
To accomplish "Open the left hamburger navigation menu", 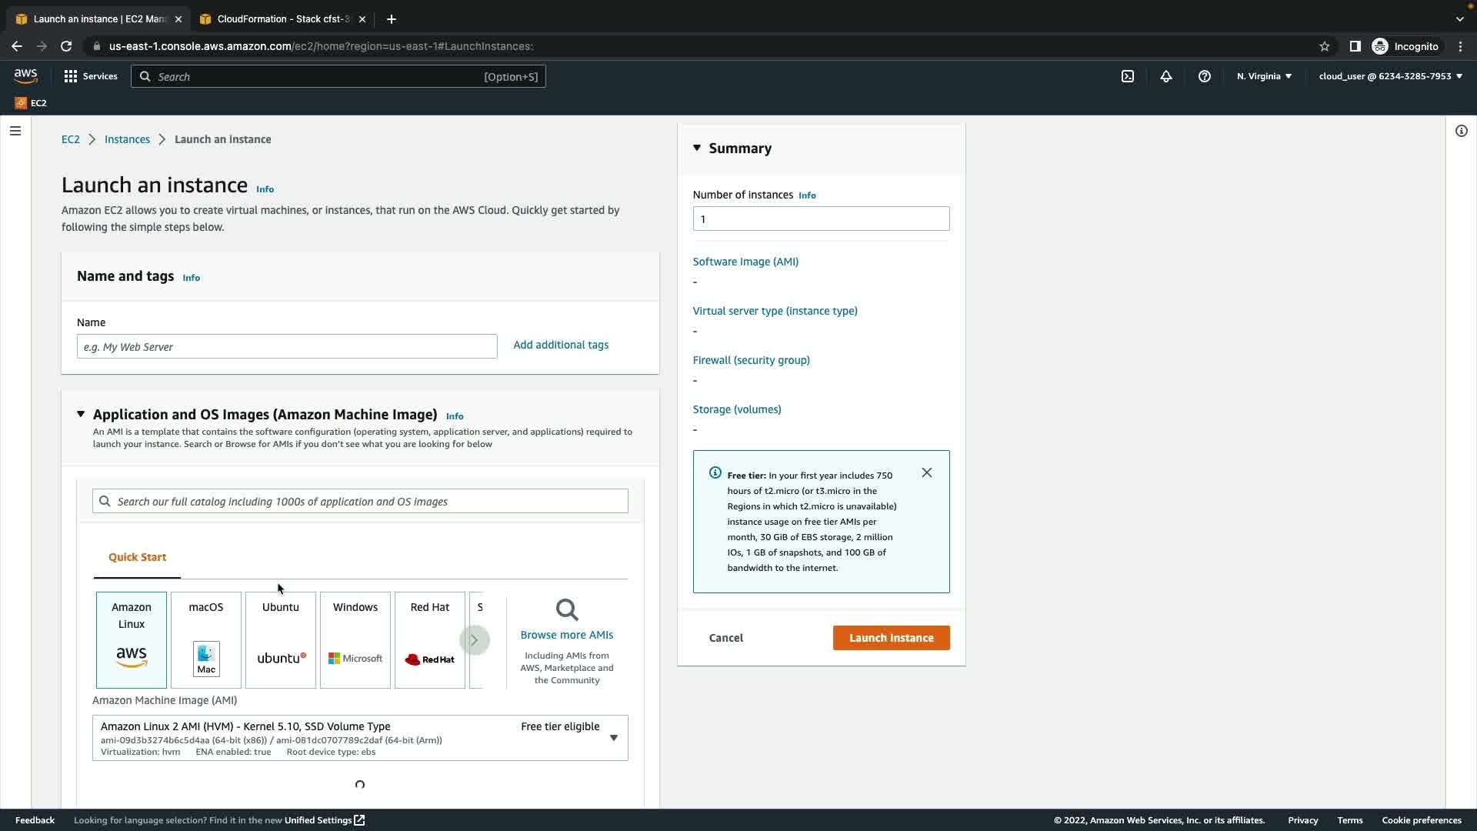I will pos(15,131).
